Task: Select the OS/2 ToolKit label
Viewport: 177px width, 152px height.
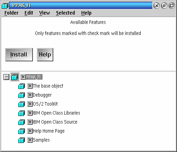Action: [x=45, y=104]
